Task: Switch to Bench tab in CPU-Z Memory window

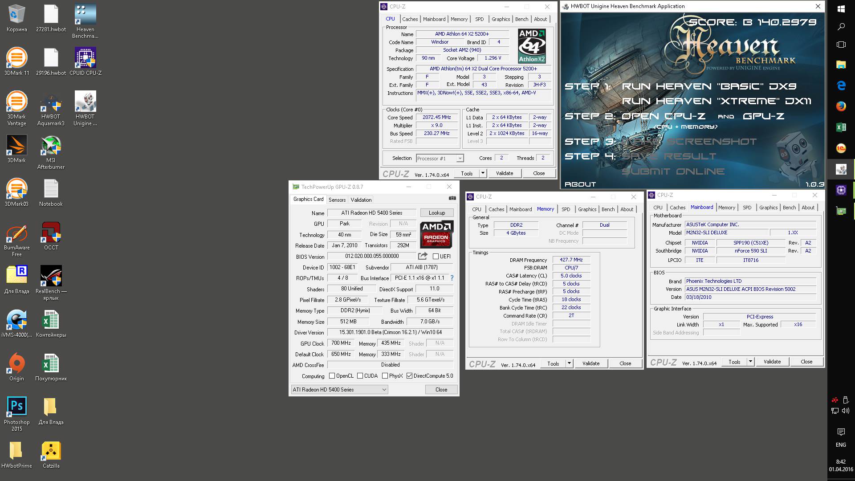Action: pos(608,209)
